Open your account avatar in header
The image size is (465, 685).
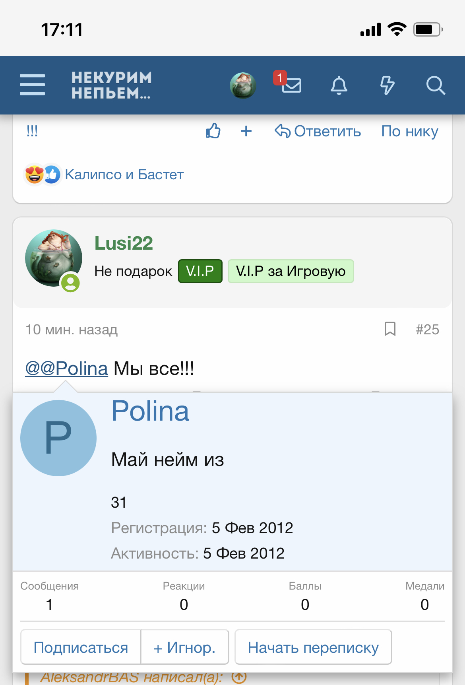point(243,85)
